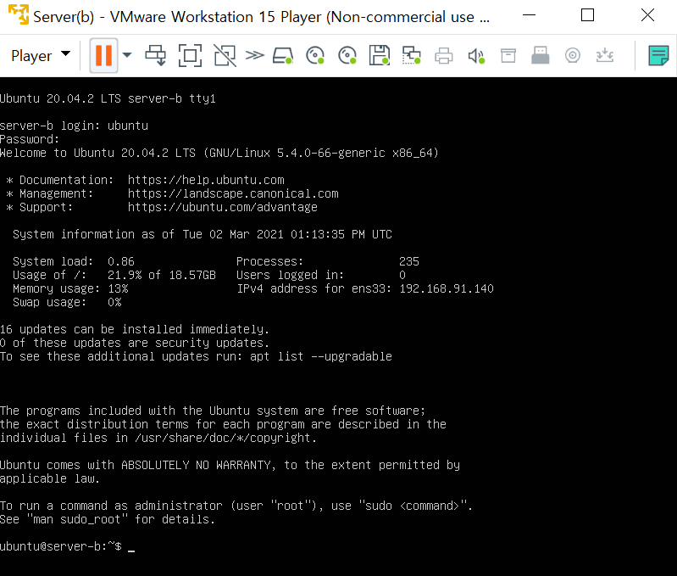Image resolution: width=677 pixels, height=576 pixels.
Task: Click 'Ubuntu 20.04.2 LTS server-b tty1' line
Action: click(x=108, y=98)
